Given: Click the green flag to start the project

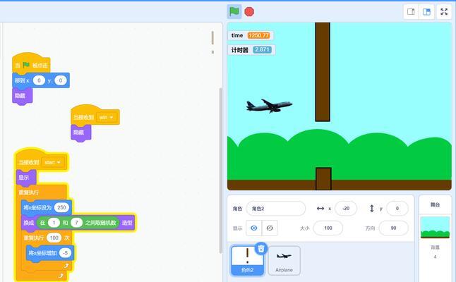Looking at the screenshot, I should pyautogui.click(x=234, y=11).
